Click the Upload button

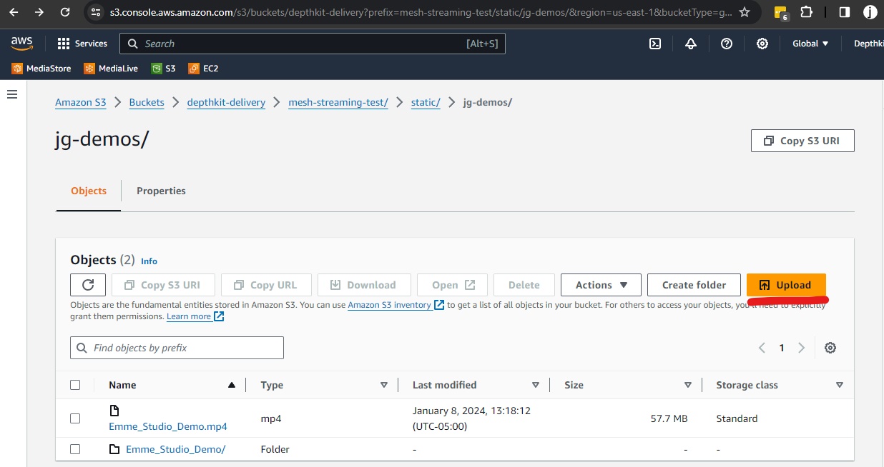coord(786,285)
